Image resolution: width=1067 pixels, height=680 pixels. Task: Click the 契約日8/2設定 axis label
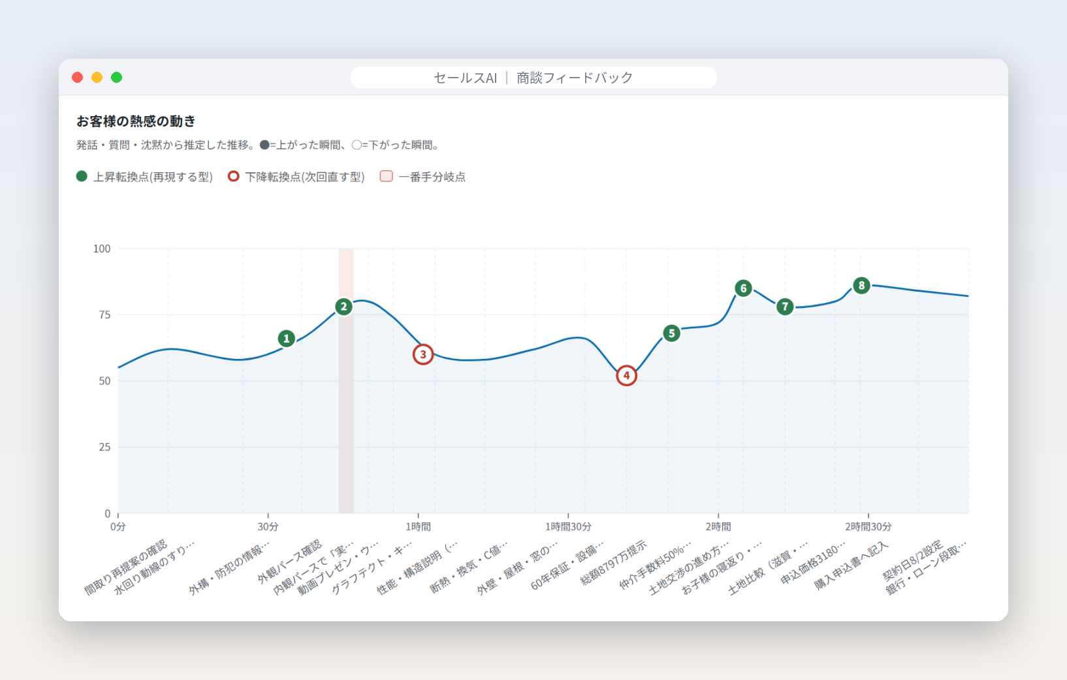coord(913,561)
